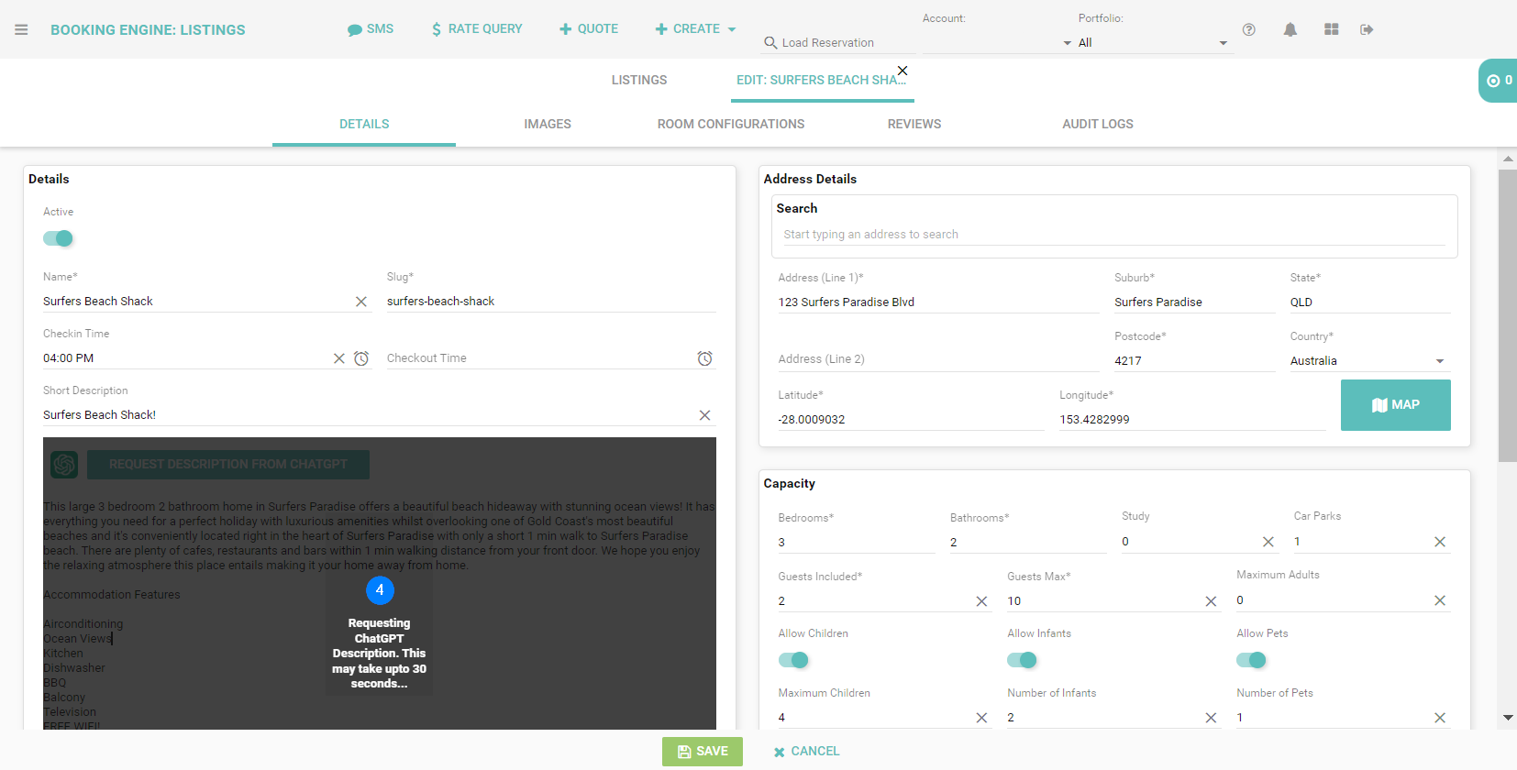
Task: Open the hamburger navigation menu
Action: 21,29
